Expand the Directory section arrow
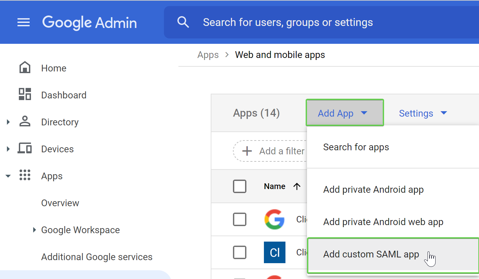The height and width of the screenshot is (279, 479). [x=8, y=122]
